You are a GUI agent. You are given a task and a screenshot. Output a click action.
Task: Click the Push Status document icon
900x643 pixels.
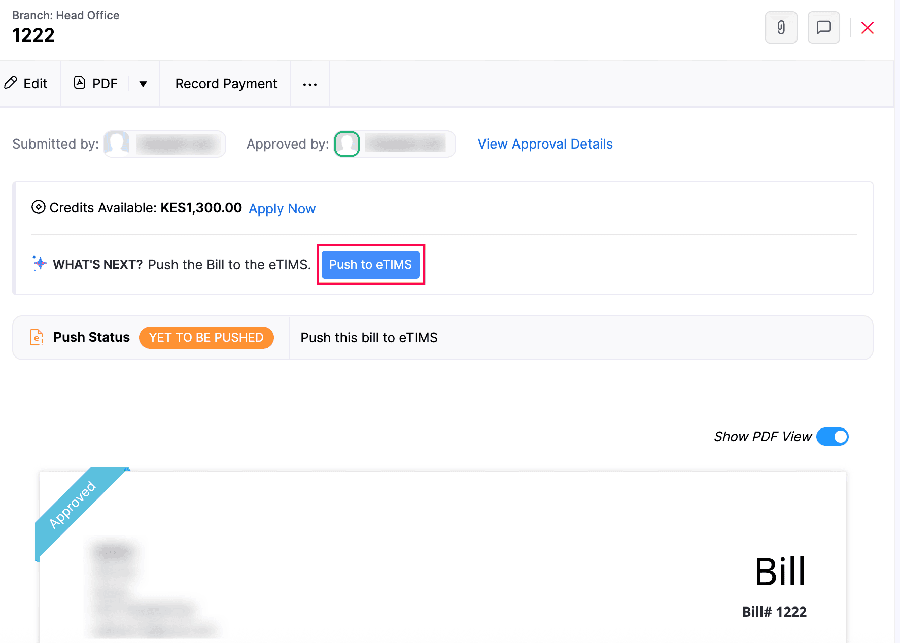37,337
